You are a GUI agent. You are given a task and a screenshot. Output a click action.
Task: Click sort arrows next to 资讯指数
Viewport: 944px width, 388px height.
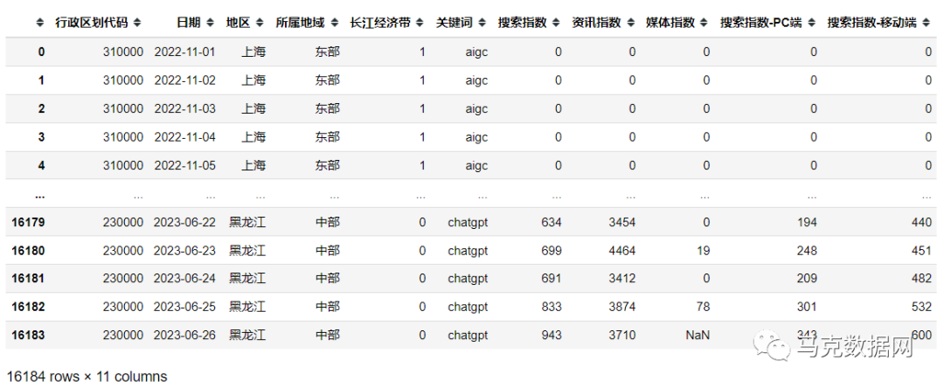click(631, 23)
